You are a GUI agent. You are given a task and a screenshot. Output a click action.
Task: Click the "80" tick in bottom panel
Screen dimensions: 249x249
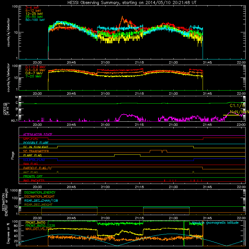pyautogui.click(x=16, y=226)
